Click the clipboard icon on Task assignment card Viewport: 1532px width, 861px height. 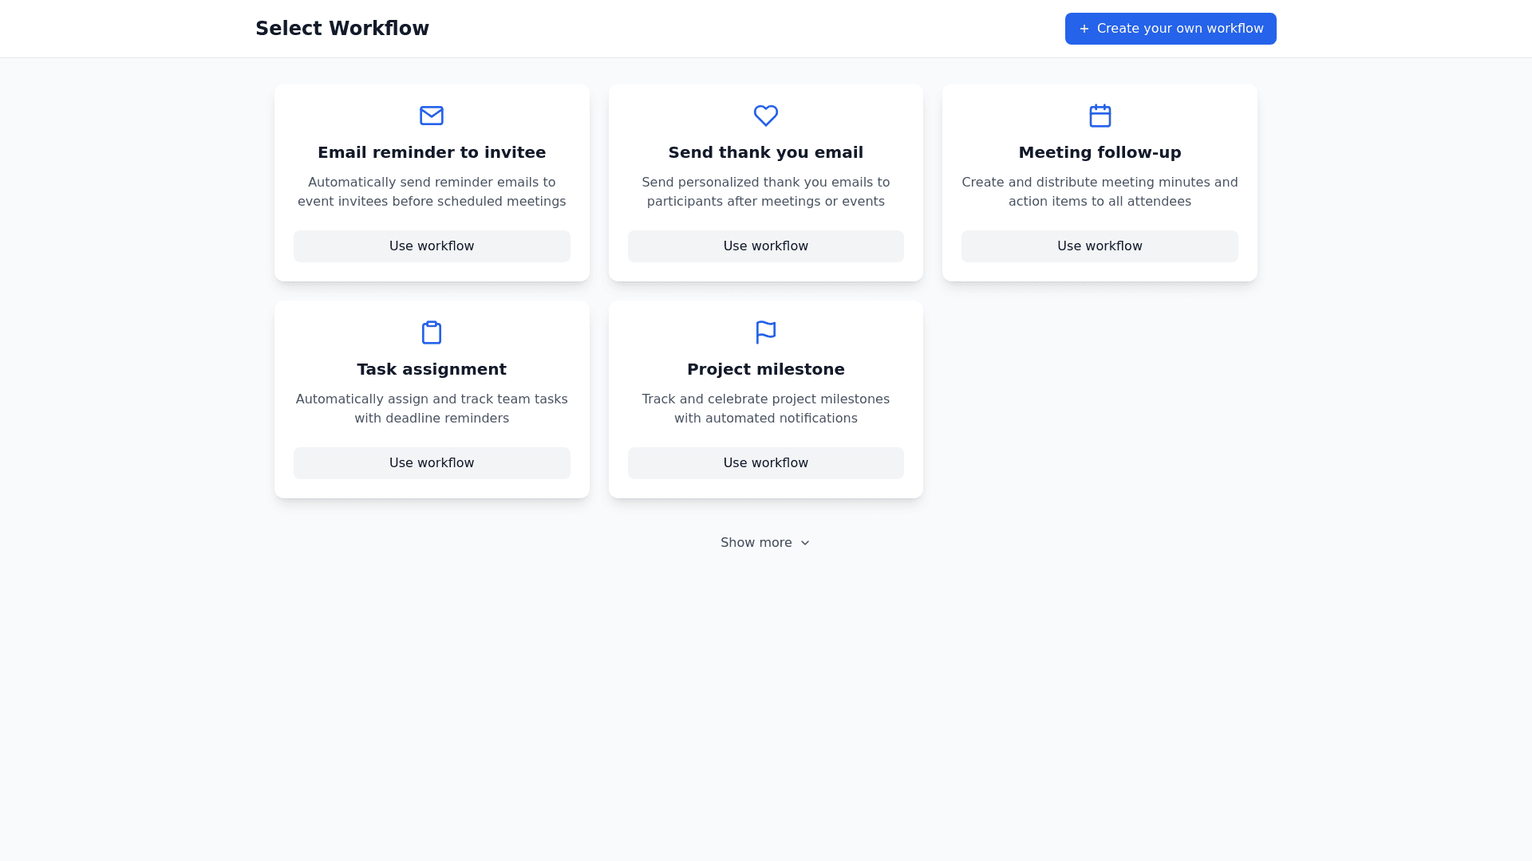pyautogui.click(x=431, y=332)
